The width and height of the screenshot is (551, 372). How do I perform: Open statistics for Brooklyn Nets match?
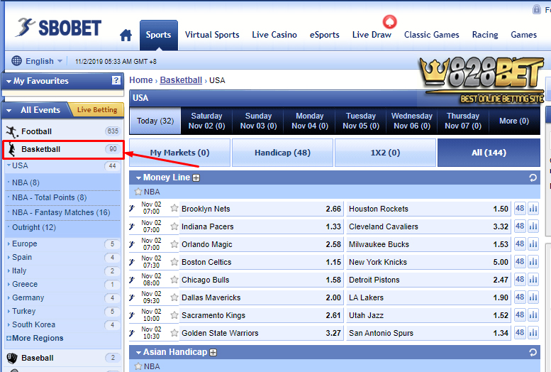tap(533, 209)
